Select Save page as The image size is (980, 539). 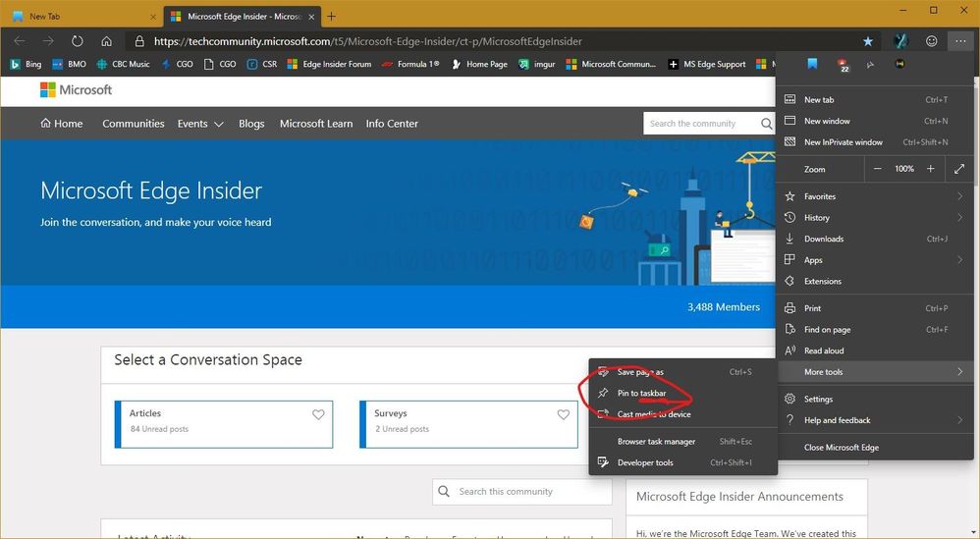(x=683, y=372)
